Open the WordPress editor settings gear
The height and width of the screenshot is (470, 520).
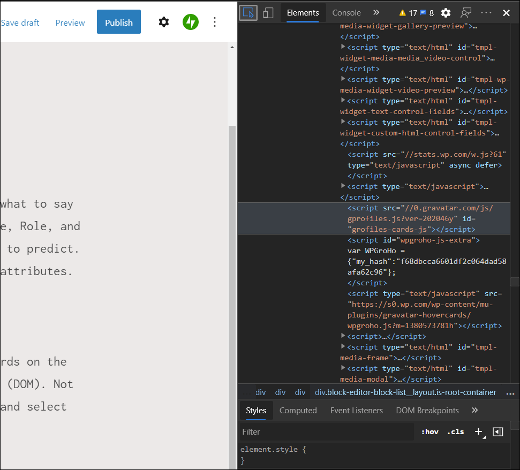pos(163,22)
